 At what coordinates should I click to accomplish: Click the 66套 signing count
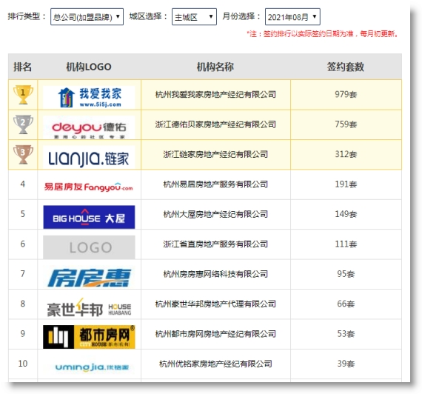(346, 304)
